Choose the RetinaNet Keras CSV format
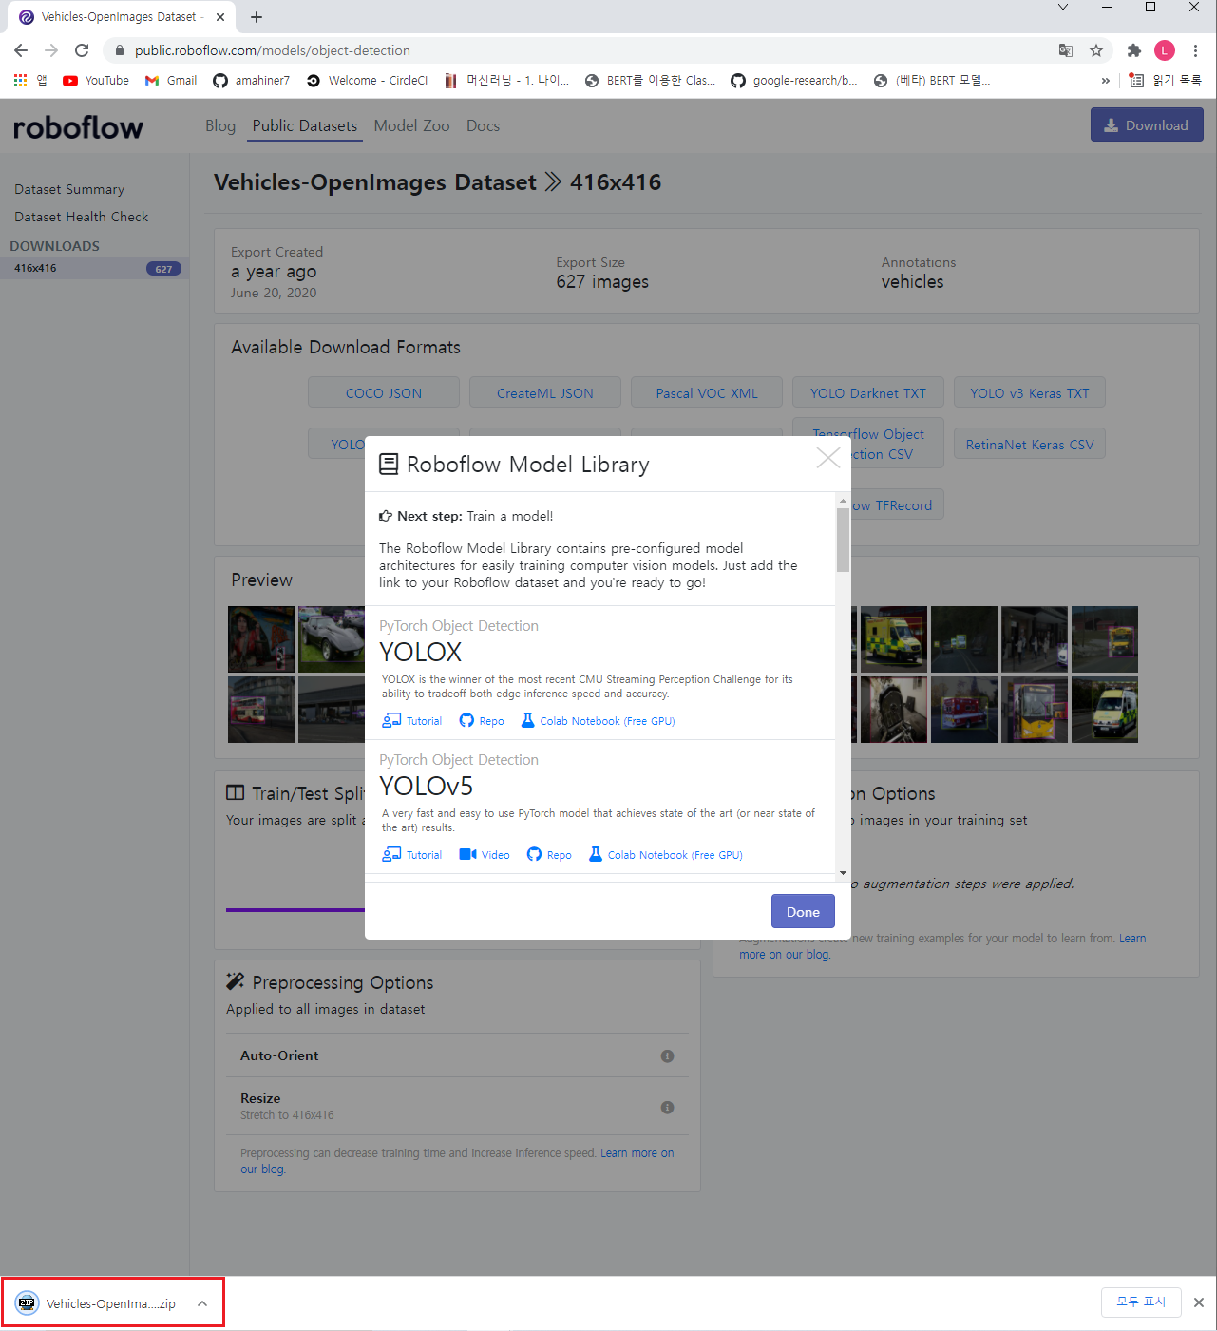The image size is (1217, 1331). 1030,444
